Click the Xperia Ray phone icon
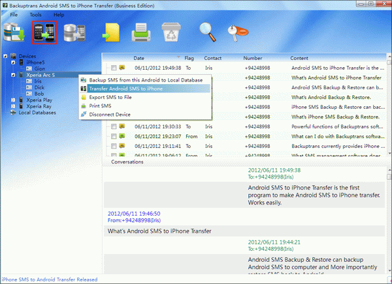The height and width of the screenshot is (284, 392). [22, 106]
